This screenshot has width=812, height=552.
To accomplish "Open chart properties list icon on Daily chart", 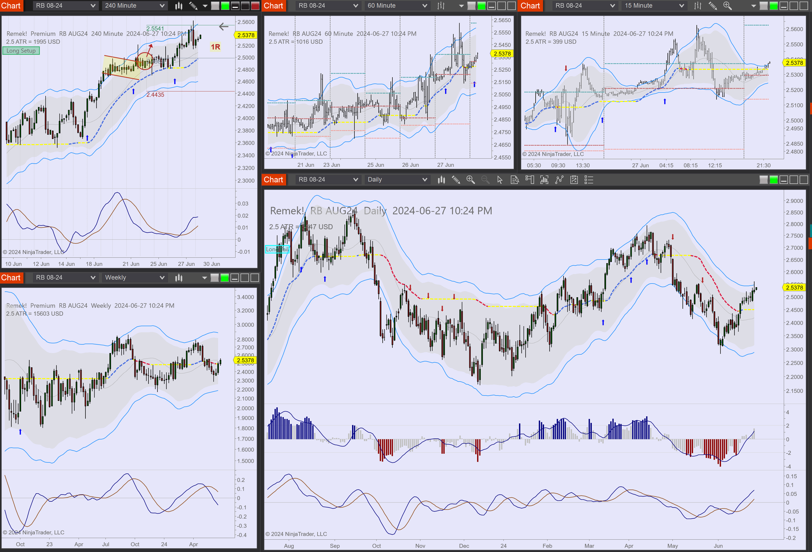I will pyautogui.click(x=589, y=179).
